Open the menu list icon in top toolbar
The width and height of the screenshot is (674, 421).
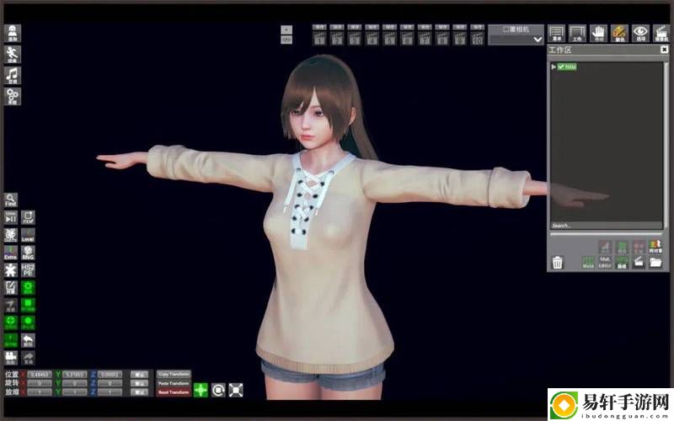point(556,34)
